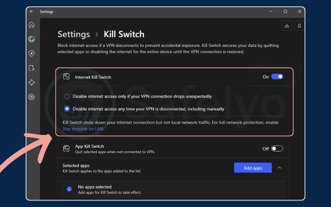
Task: Go back using the arrow in title bar
Action: pos(31,12)
